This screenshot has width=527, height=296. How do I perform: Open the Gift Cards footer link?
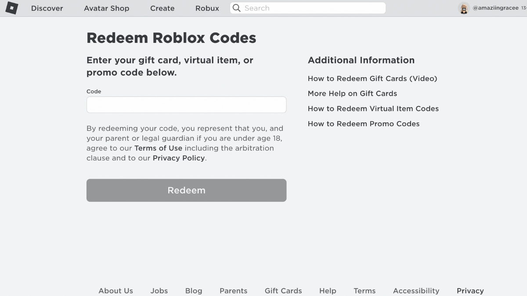coord(283,291)
